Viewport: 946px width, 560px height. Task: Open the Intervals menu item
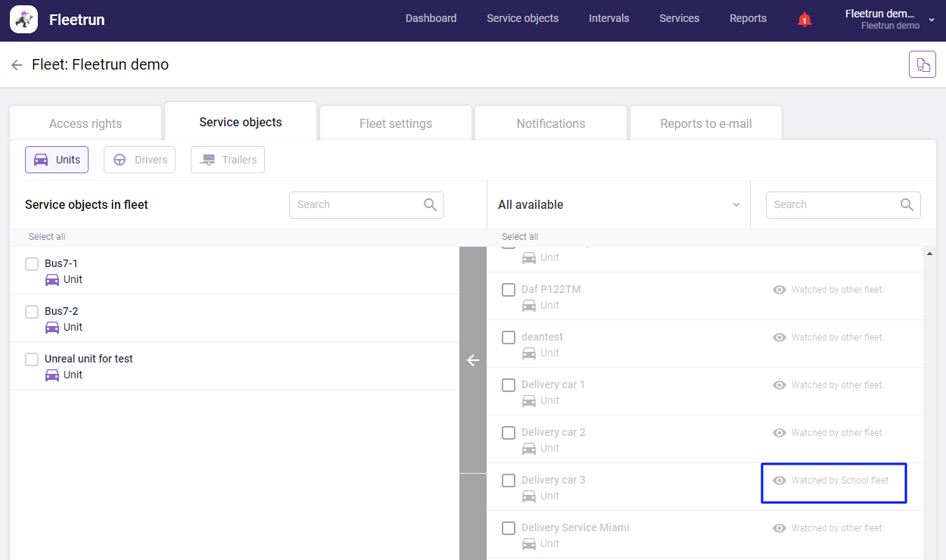tap(608, 18)
